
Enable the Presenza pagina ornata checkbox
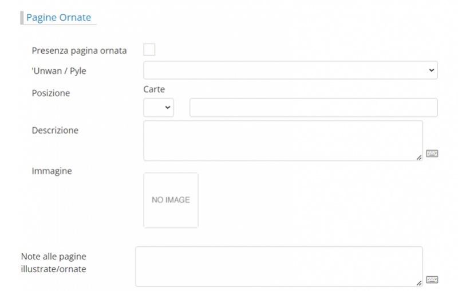tap(149, 50)
